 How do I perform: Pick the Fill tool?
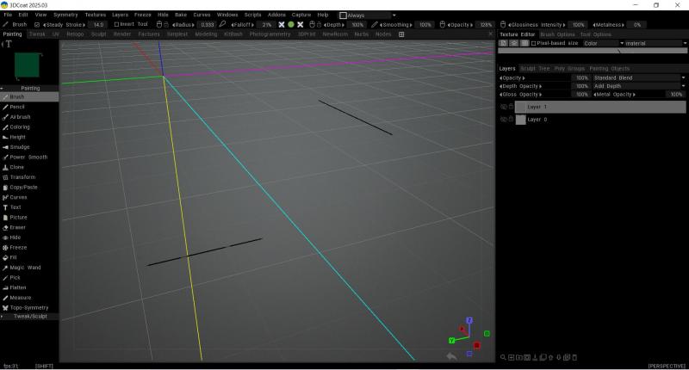[14, 257]
